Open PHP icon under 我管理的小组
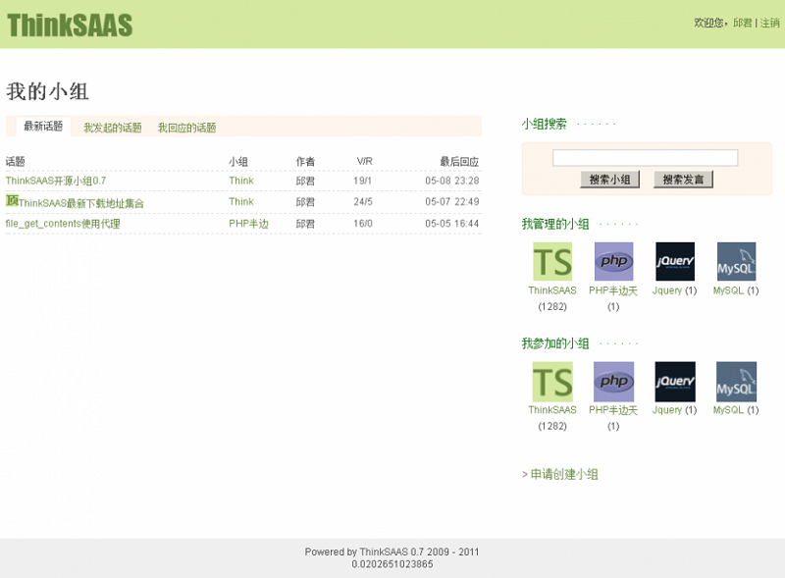This screenshot has width=785, height=578. 613,261
